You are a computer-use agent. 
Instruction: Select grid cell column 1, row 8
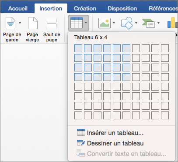pos(78,115)
